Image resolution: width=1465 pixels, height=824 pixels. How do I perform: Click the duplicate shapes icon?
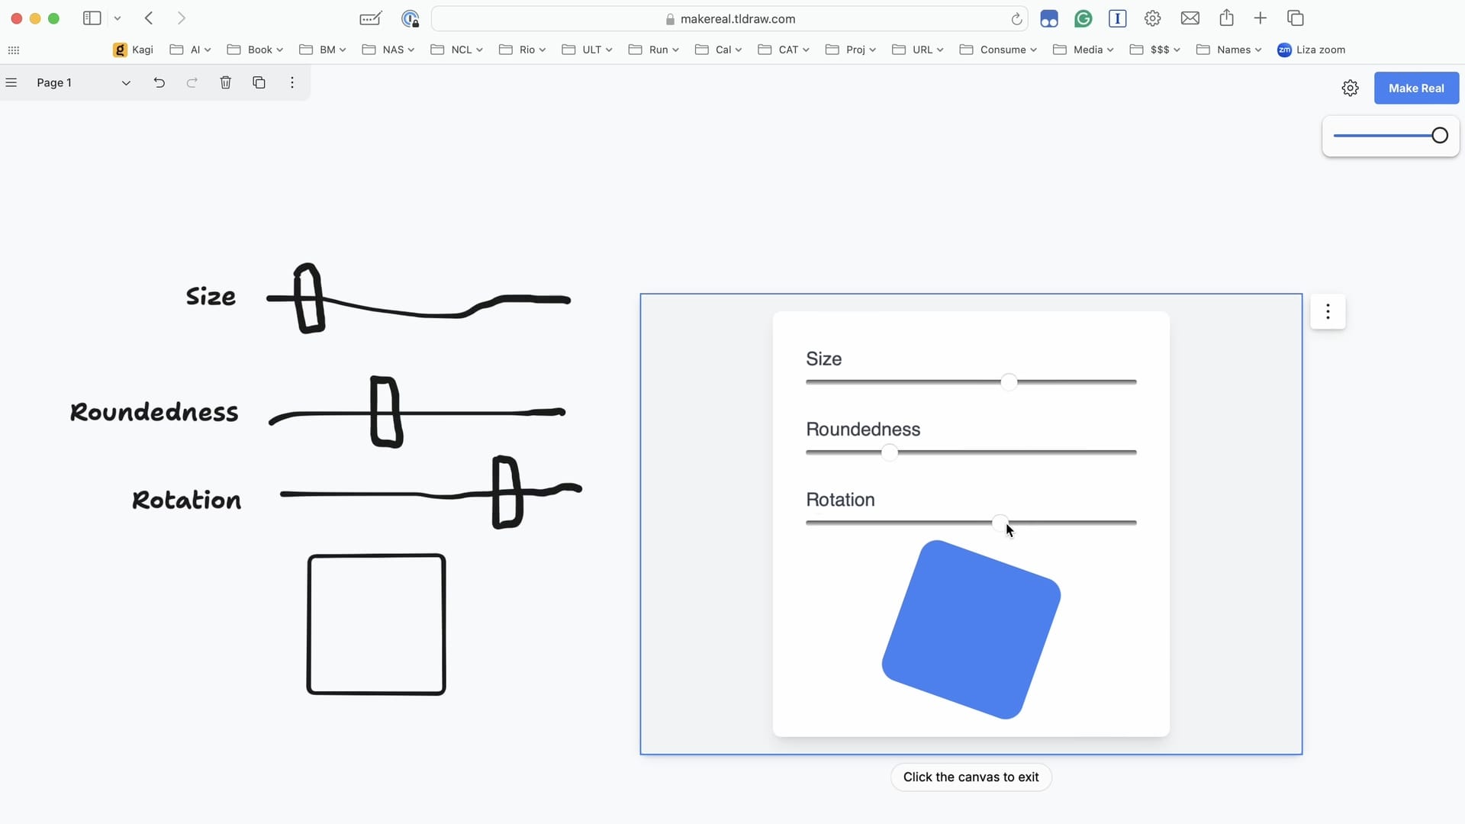click(259, 82)
